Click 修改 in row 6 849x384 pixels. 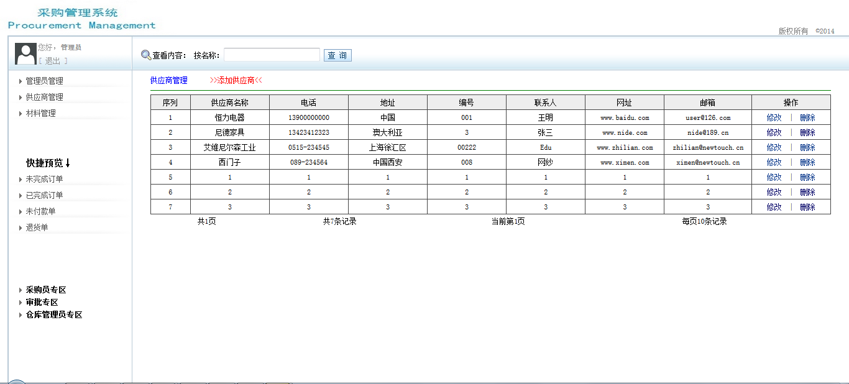[774, 192]
